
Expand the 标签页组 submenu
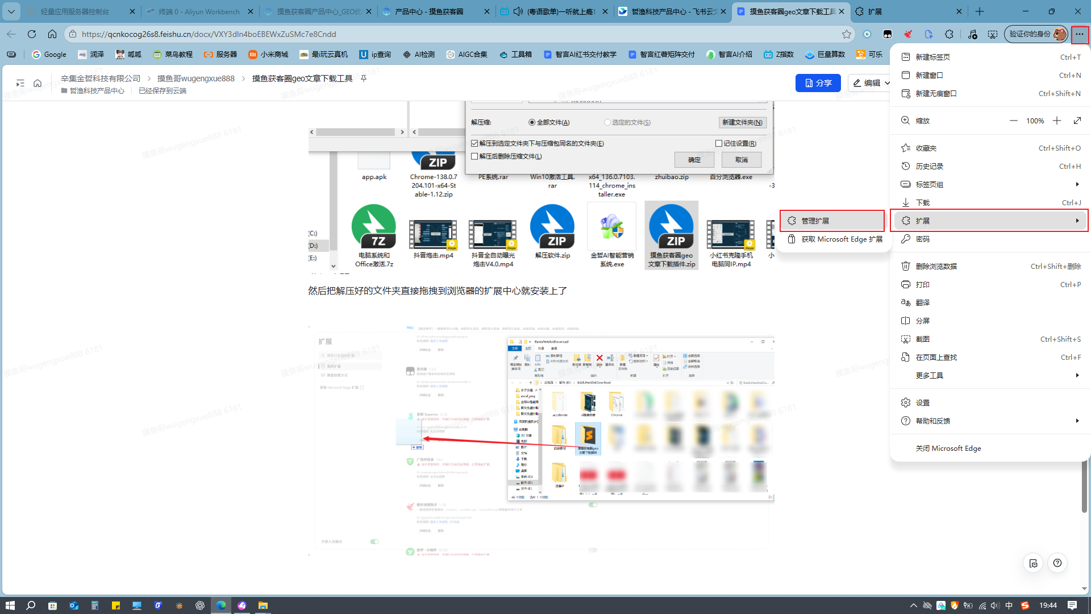coord(990,184)
